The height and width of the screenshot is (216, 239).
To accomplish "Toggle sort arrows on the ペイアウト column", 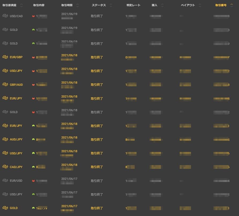I will [x=200, y=5].
